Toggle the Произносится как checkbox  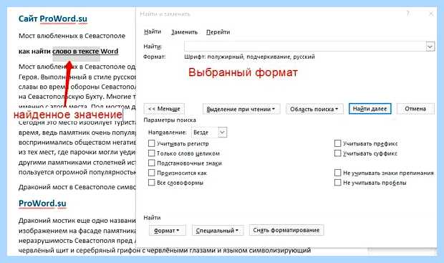[152, 173]
